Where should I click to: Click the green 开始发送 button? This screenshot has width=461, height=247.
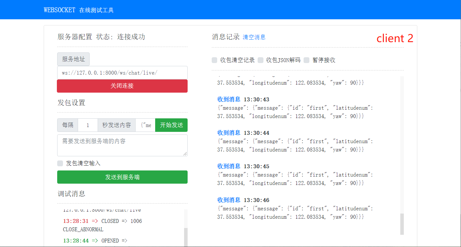[172, 125]
